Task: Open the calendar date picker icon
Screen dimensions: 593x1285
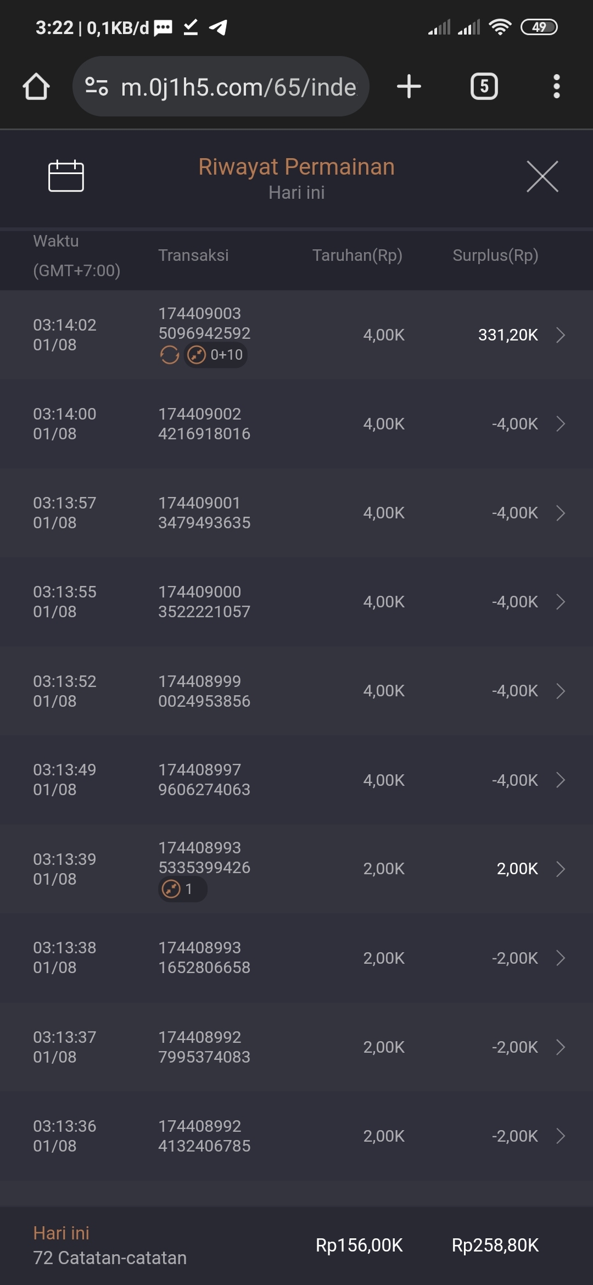Action: 66,176
